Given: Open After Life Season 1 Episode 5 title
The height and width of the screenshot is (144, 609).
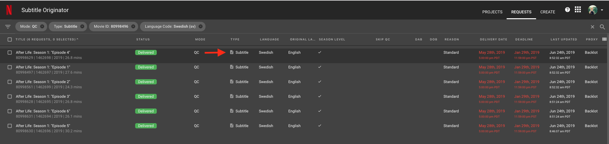Looking at the screenshot, I should point(43,126).
